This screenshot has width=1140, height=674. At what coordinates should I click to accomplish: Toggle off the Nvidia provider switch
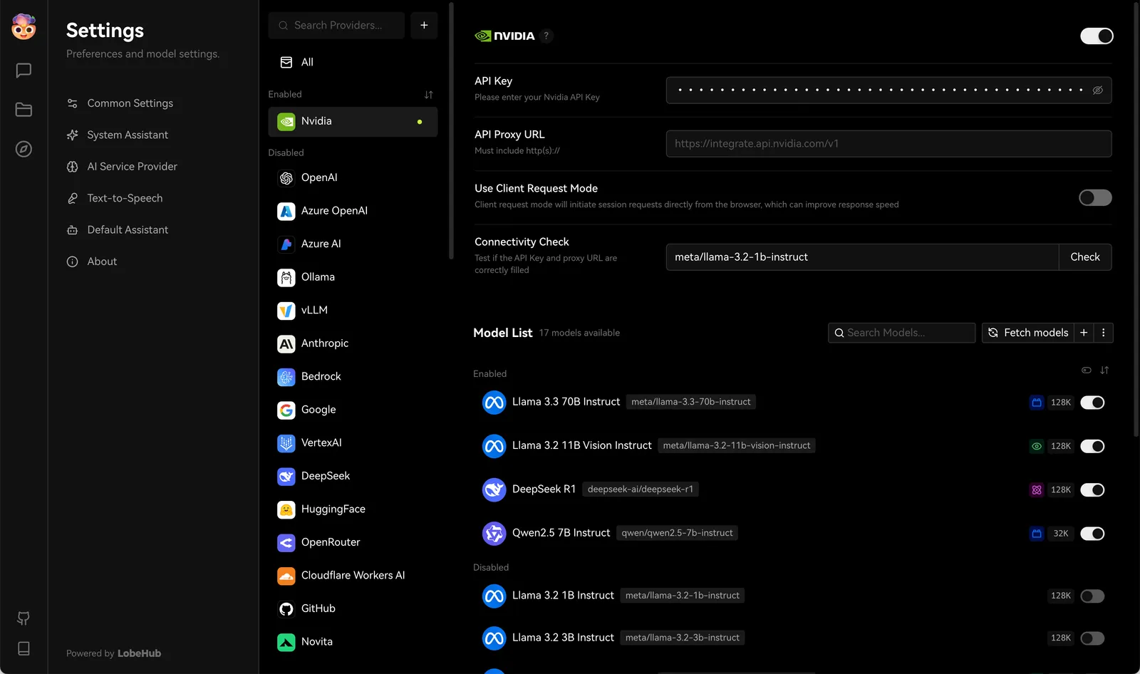1096,36
